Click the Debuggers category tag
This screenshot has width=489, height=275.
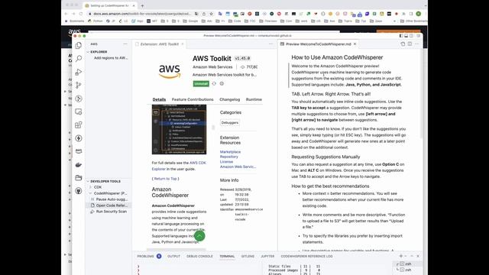coord(230,122)
